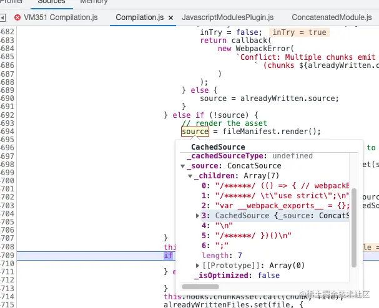This screenshot has height=308, width=379.
Task: Open the Profiler panel tab
Action: [x=11, y=2]
